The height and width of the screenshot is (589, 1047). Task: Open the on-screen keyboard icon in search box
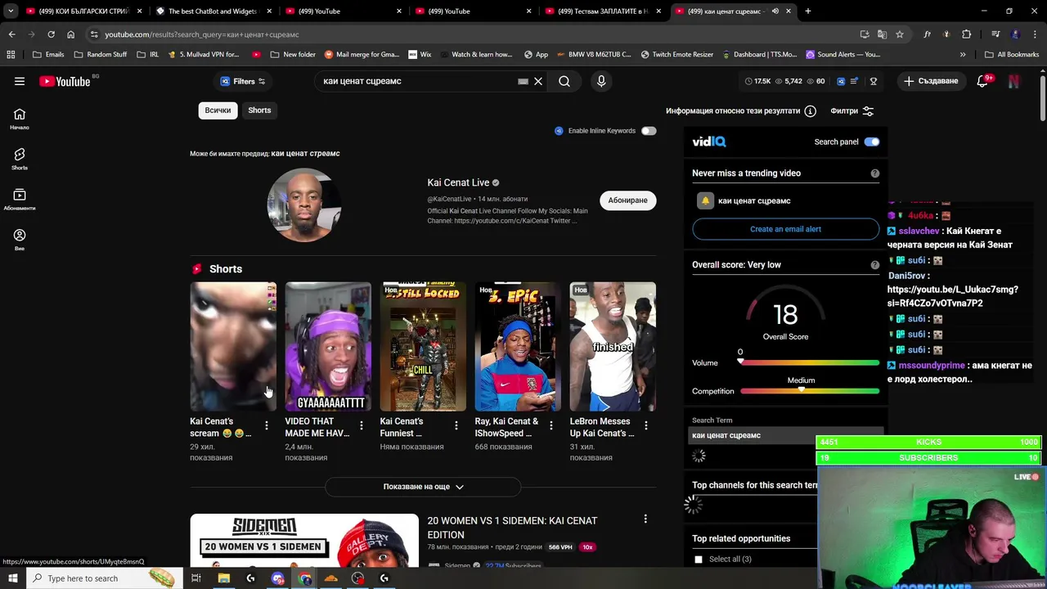click(523, 81)
